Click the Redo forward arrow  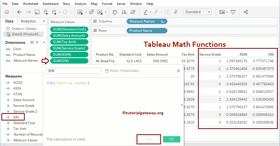pos(28,12)
